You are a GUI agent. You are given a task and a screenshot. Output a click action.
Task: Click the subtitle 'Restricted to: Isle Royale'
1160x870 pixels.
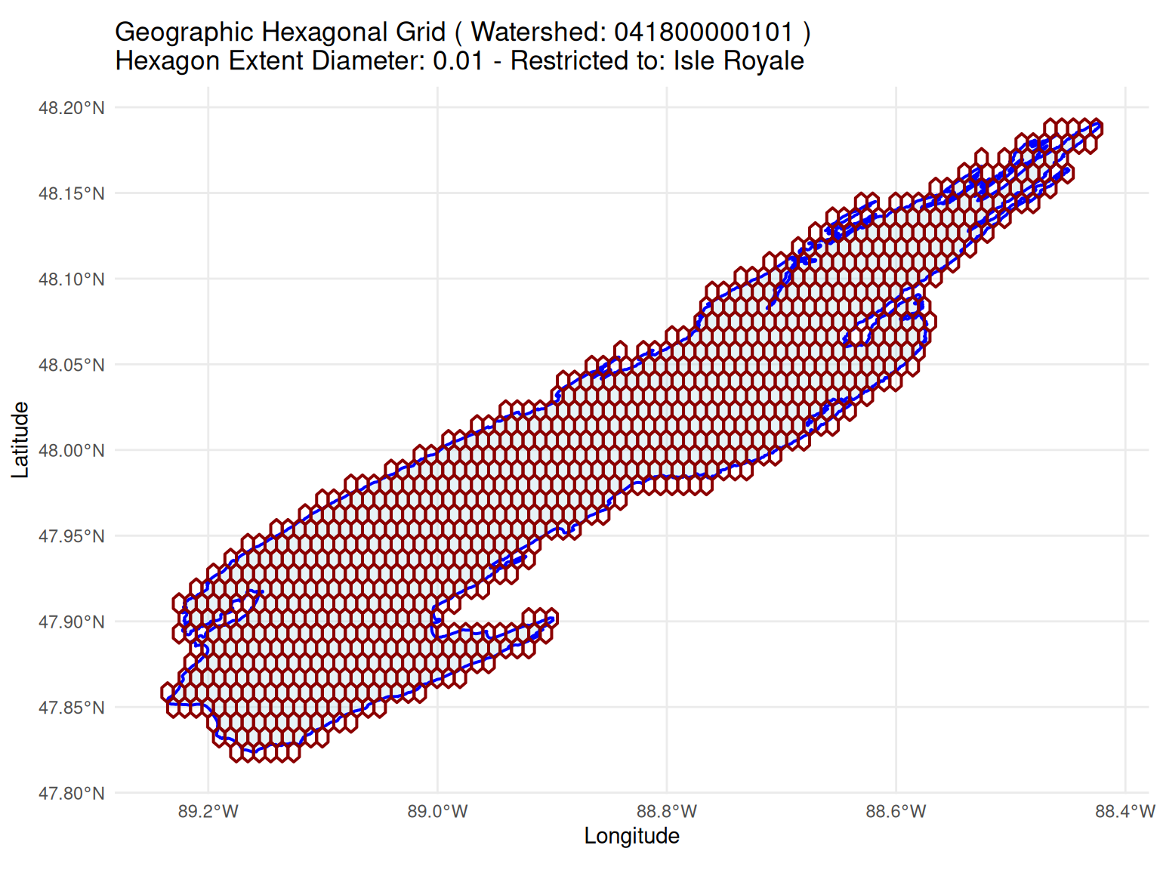click(657, 61)
